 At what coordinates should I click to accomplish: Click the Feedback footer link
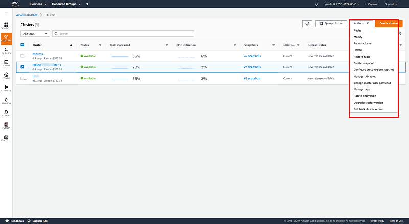coord(17,221)
